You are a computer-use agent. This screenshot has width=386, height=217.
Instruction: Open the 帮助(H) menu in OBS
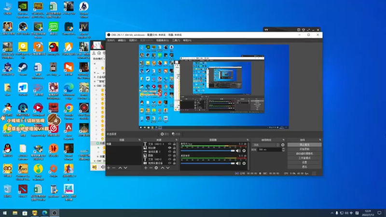coord(187,41)
